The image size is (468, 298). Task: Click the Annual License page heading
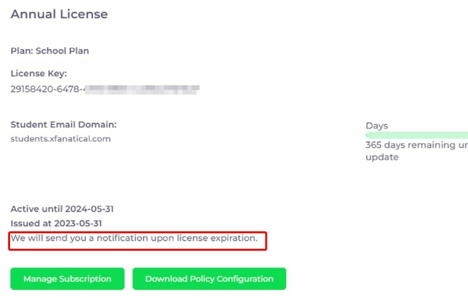coord(59,14)
